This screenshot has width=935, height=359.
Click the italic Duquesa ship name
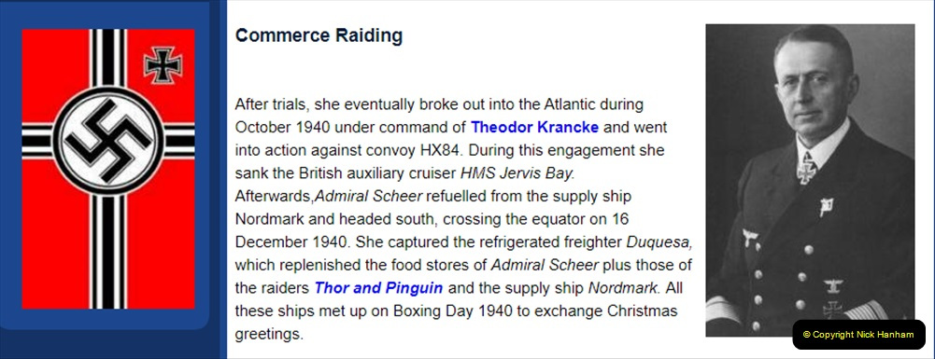point(659,242)
